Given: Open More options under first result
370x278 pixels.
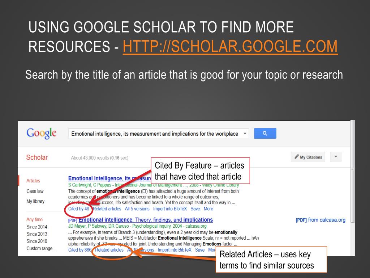Looking at the screenshot, I should [208, 209].
